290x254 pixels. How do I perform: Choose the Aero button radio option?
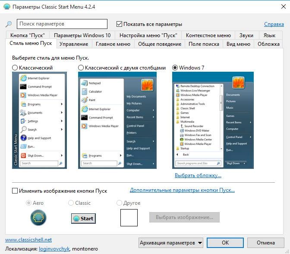28,203
